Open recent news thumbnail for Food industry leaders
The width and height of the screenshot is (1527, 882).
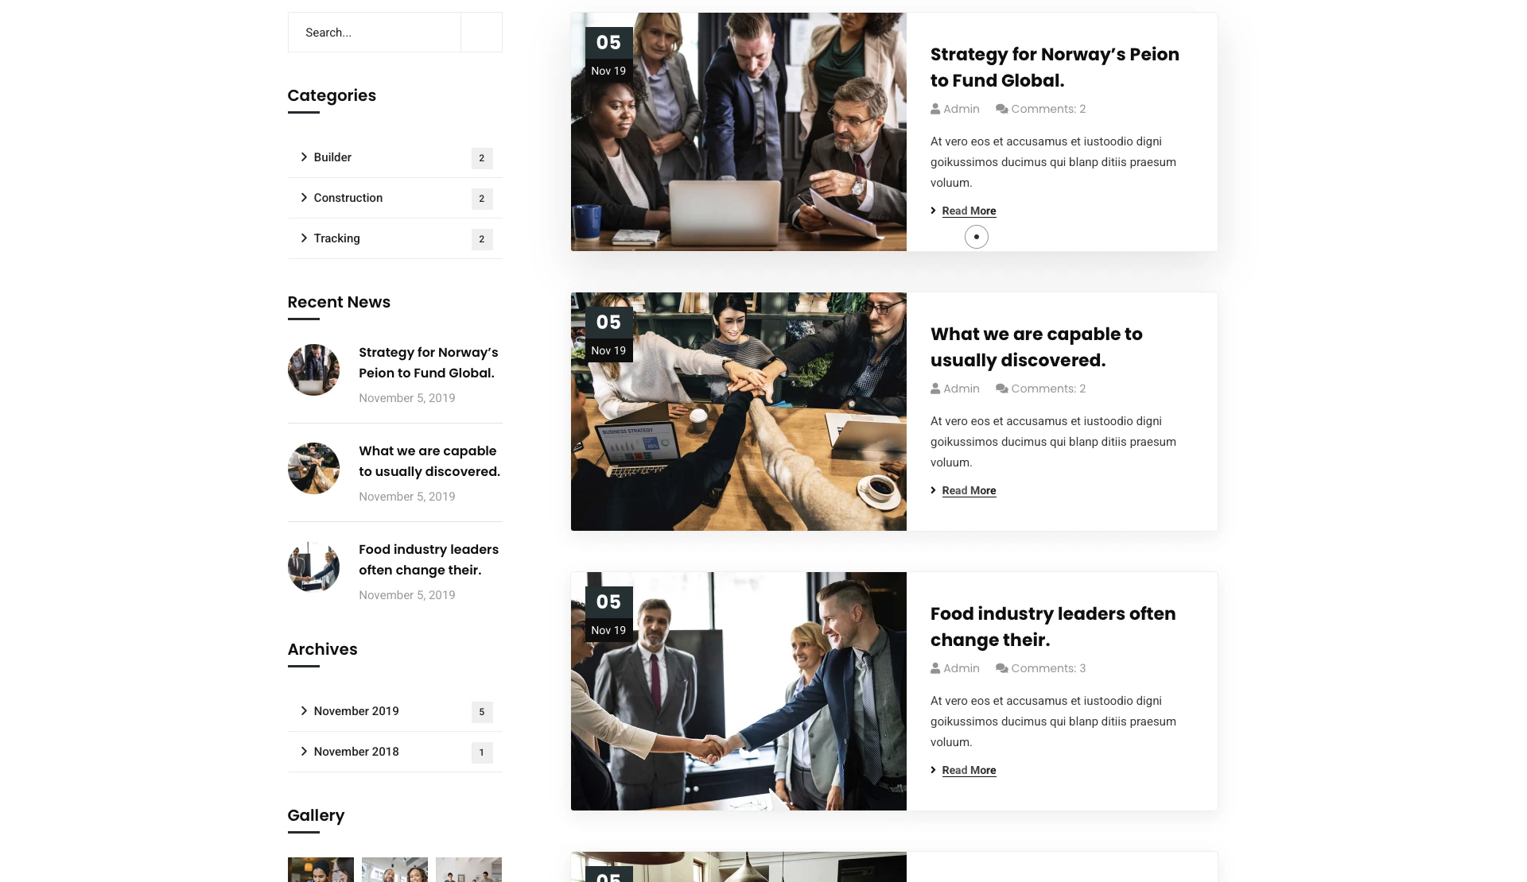313,567
